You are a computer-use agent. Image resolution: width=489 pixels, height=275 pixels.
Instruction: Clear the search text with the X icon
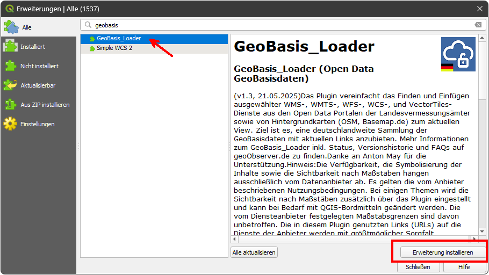coord(478,25)
